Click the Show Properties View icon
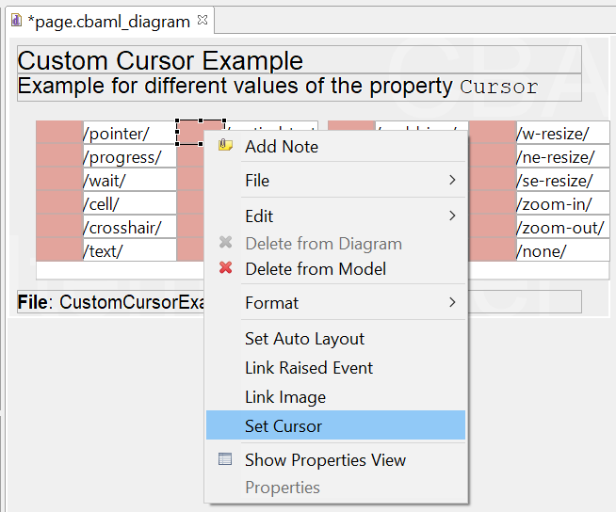This screenshot has width=616, height=512. click(x=225, y=460)
